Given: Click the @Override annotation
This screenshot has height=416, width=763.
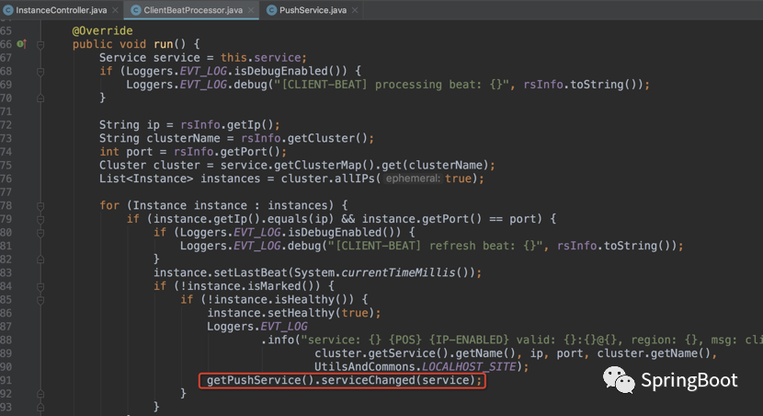Looking at the screenshot, I should pos(102,30).
